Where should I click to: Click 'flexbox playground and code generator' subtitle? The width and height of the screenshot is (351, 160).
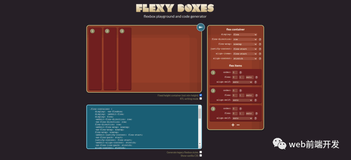[x=175, y=16]
